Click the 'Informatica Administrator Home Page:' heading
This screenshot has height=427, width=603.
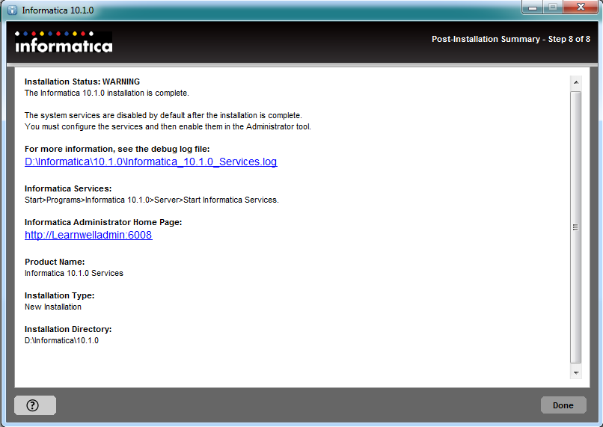point(103,222)
